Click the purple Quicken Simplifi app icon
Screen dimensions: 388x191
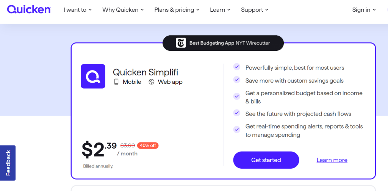coord(93,76)
